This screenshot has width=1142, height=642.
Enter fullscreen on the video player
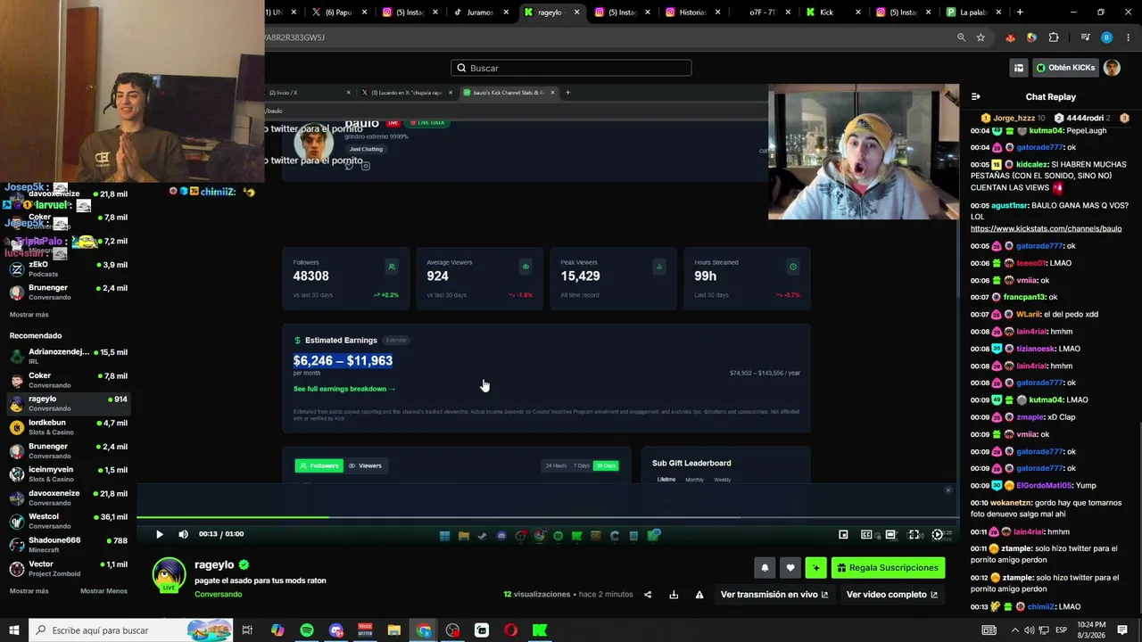[x=914, y=534]
